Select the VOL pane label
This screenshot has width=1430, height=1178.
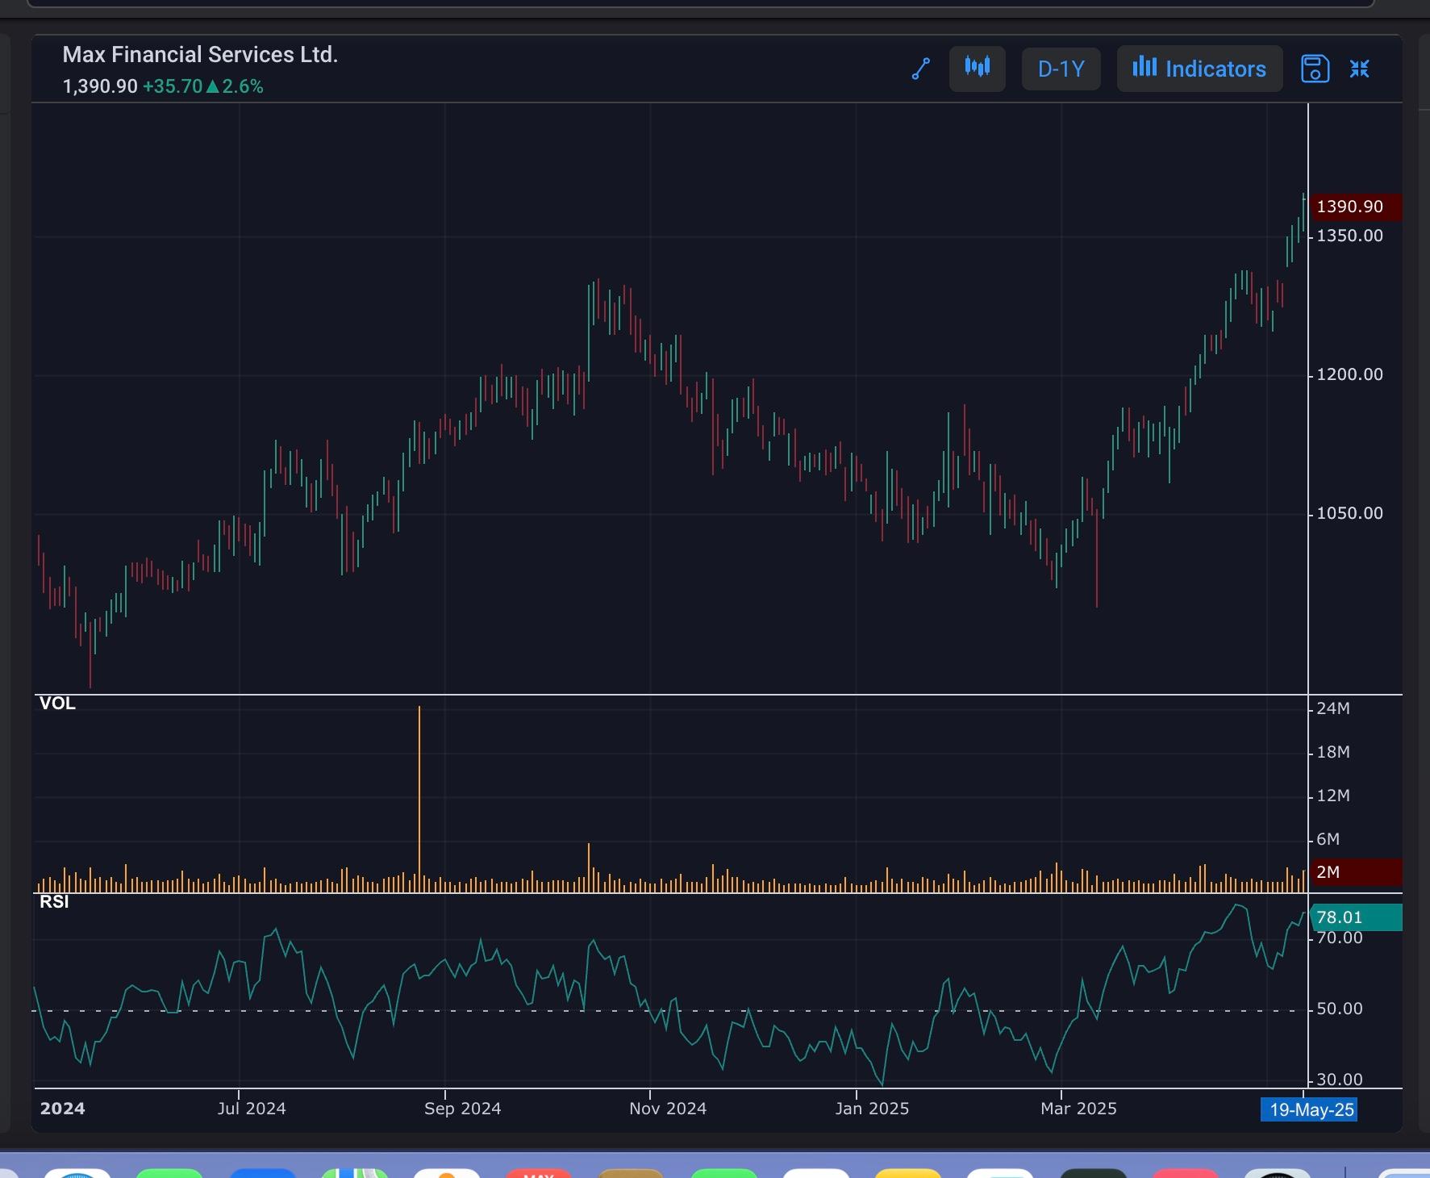57,704
